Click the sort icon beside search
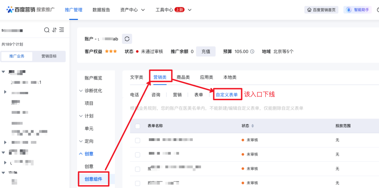Viewport: 379px width, 188px height. tap(54, 30)
